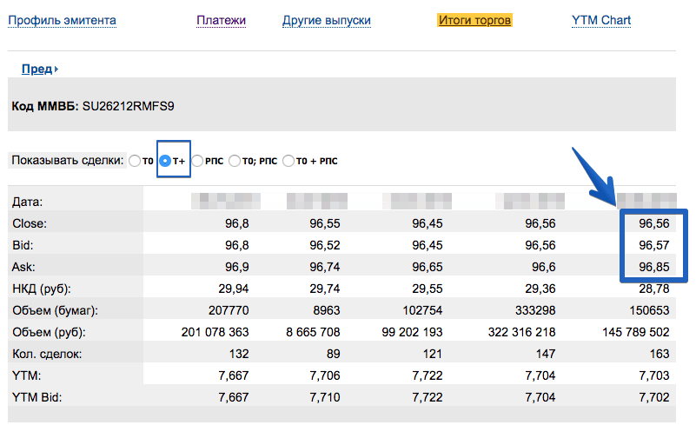The height and width of the screenshot is (445, 696).
Task: Click the ruble volume 8 665 708
Action: coord(313,332)
